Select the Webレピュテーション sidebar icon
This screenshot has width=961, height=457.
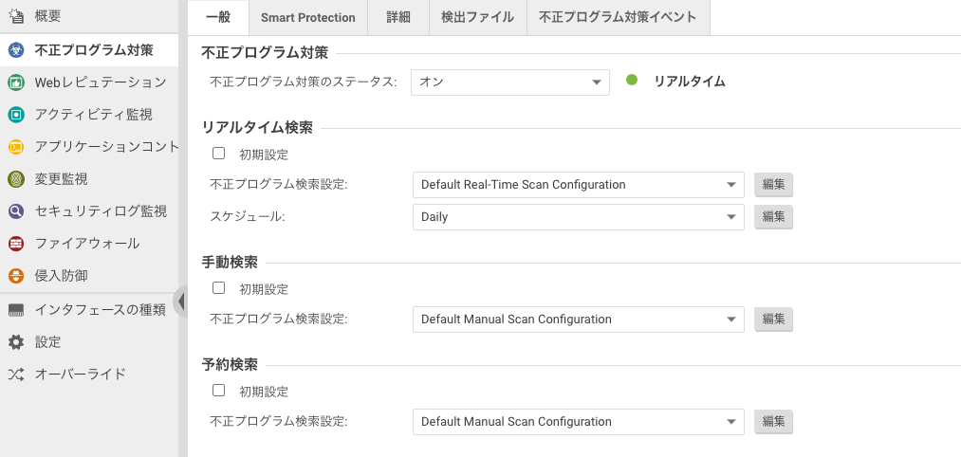(15, 82)
